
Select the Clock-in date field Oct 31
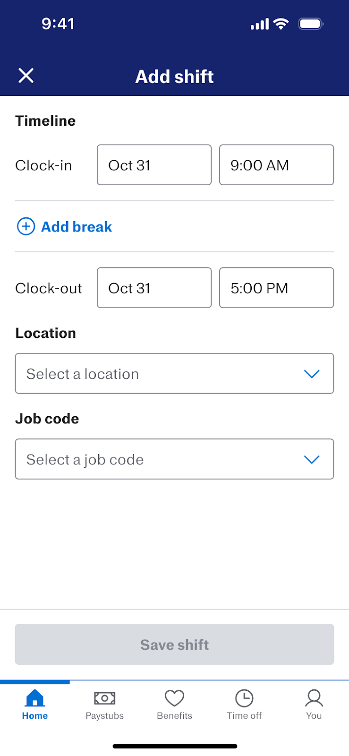pos(154,165)
